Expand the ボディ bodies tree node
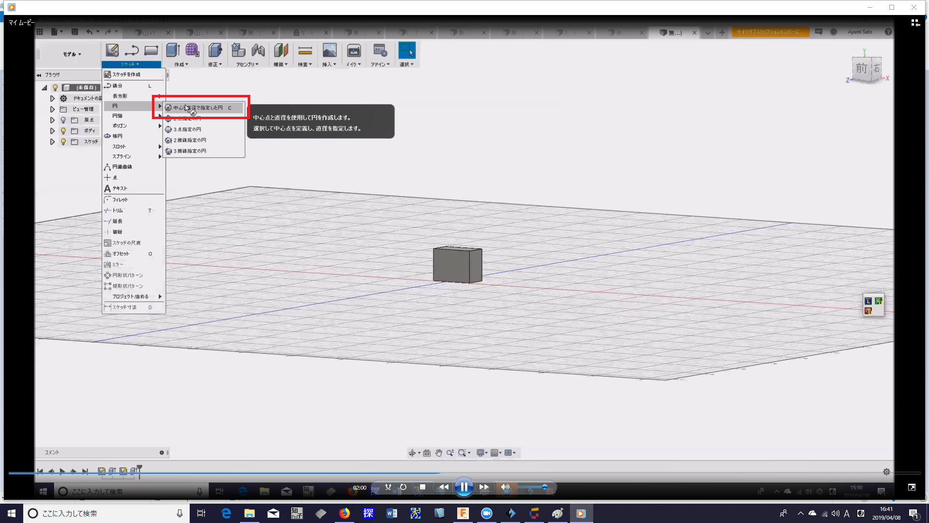Image resolution: width=929 pixels, height=523 pixels. (x=52, y=131)
